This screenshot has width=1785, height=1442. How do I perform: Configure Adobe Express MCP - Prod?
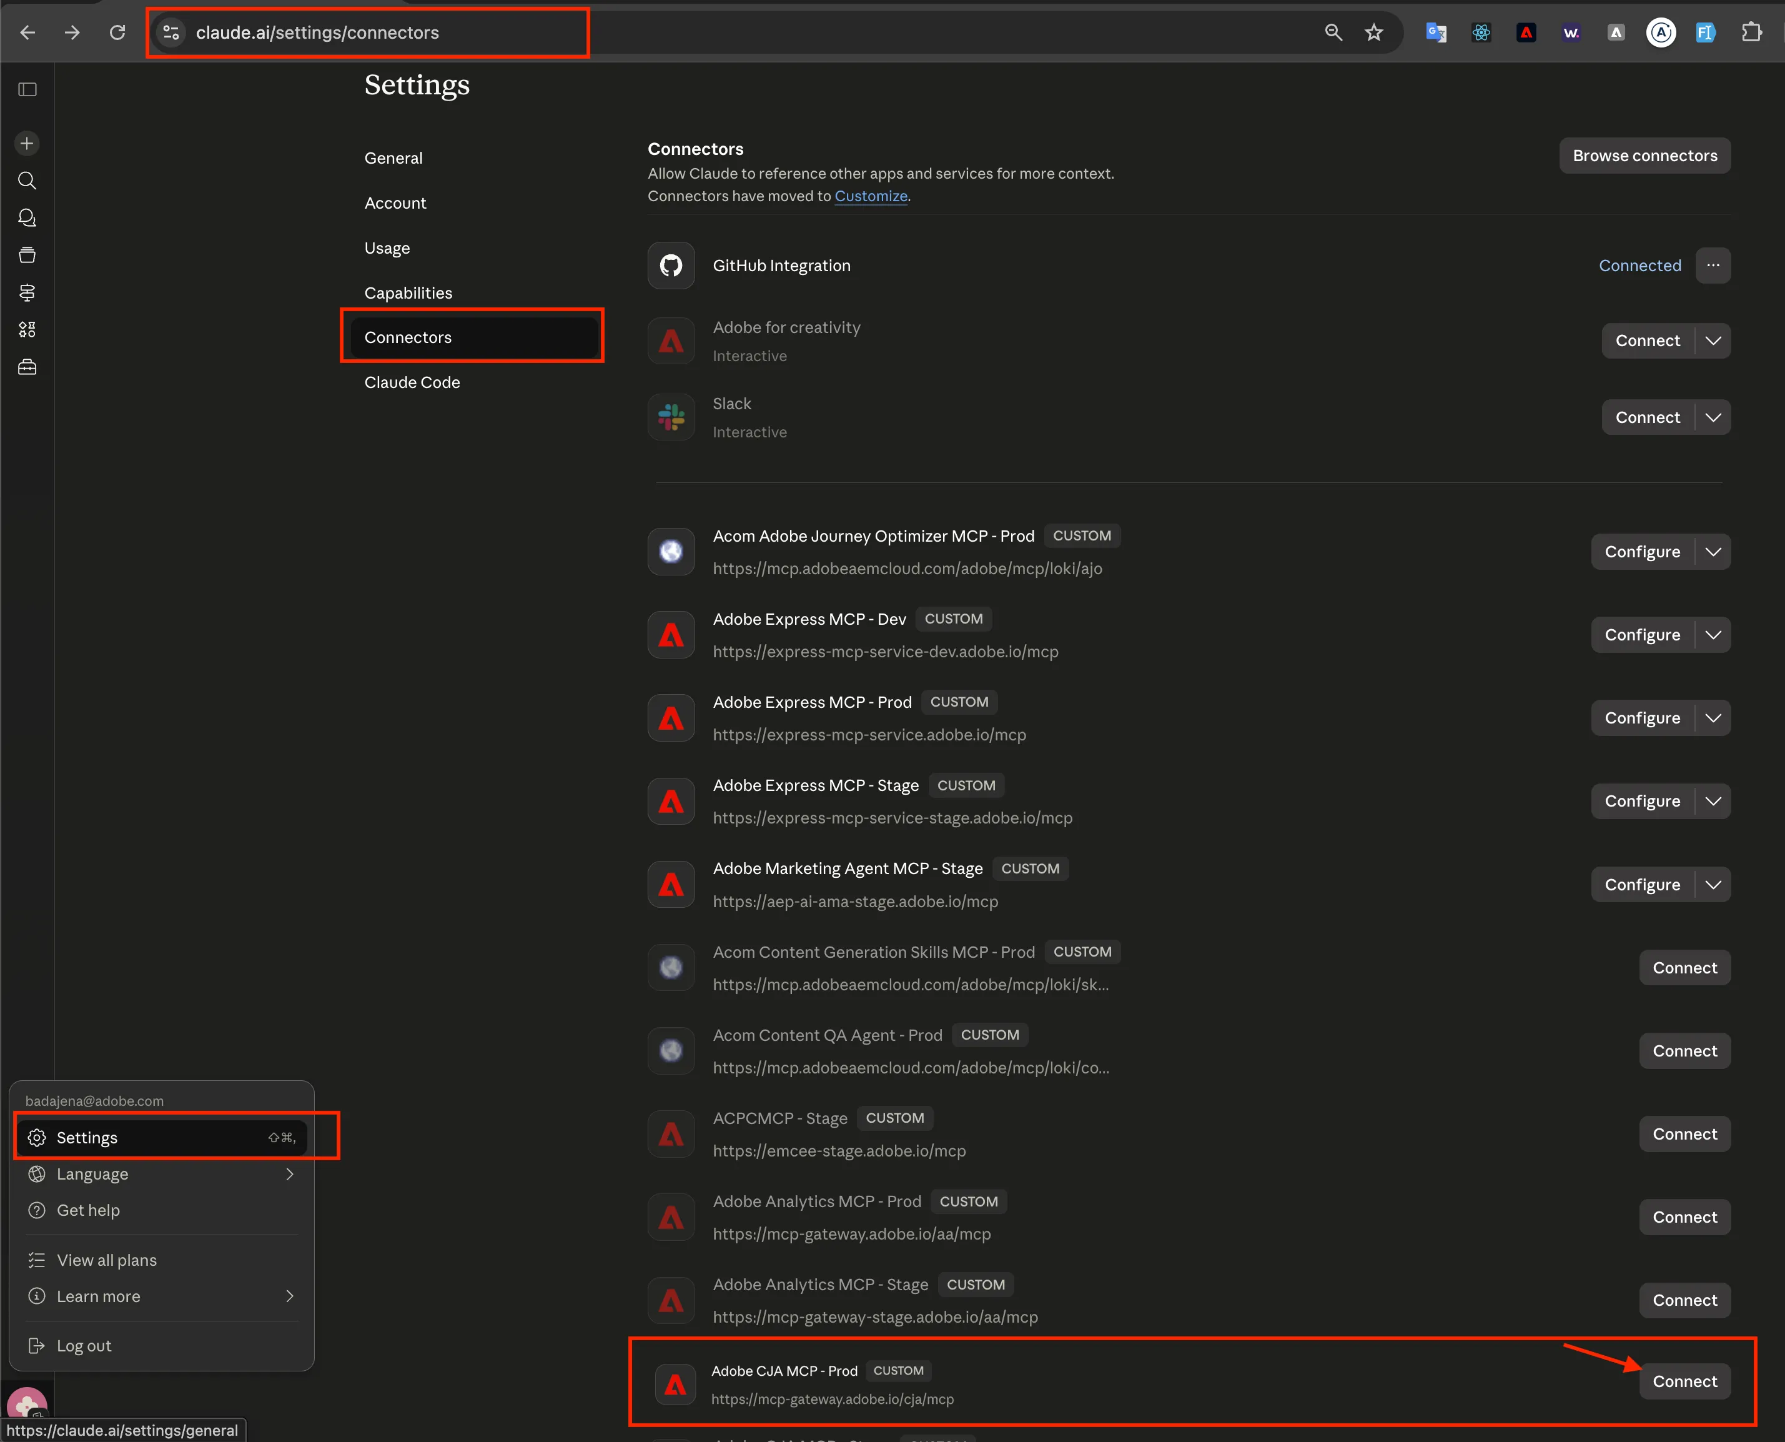click(1642, 719)
